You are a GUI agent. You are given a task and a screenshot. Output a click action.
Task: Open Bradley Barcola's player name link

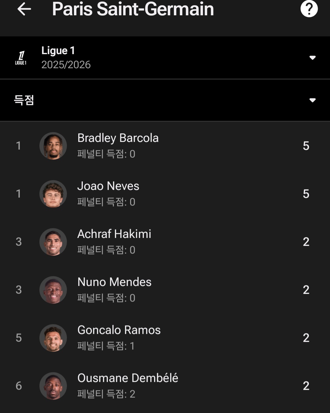[x=118, y=138]
